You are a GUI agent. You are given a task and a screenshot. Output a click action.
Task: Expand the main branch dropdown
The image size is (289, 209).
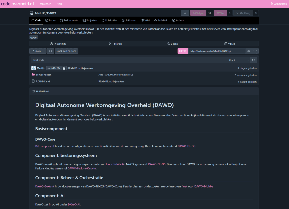38,51
